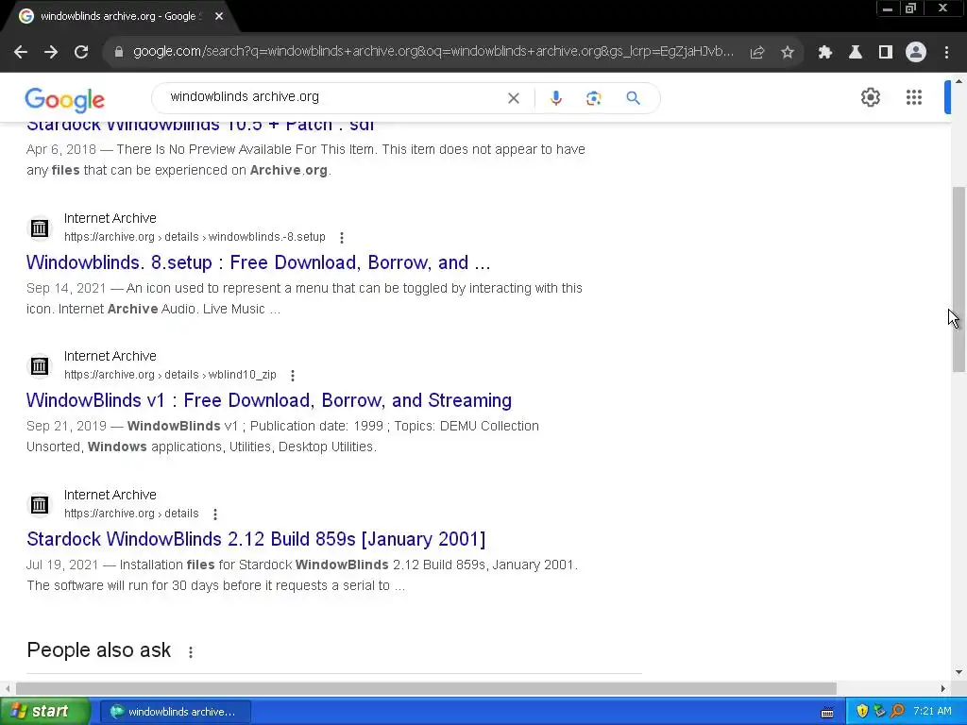The image size is (967, 725).
Task: Search by image with Google Lens
Action: point(593,98)
